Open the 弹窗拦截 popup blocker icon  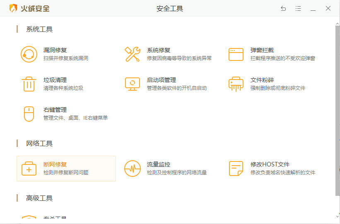click(x=236, y=54)
